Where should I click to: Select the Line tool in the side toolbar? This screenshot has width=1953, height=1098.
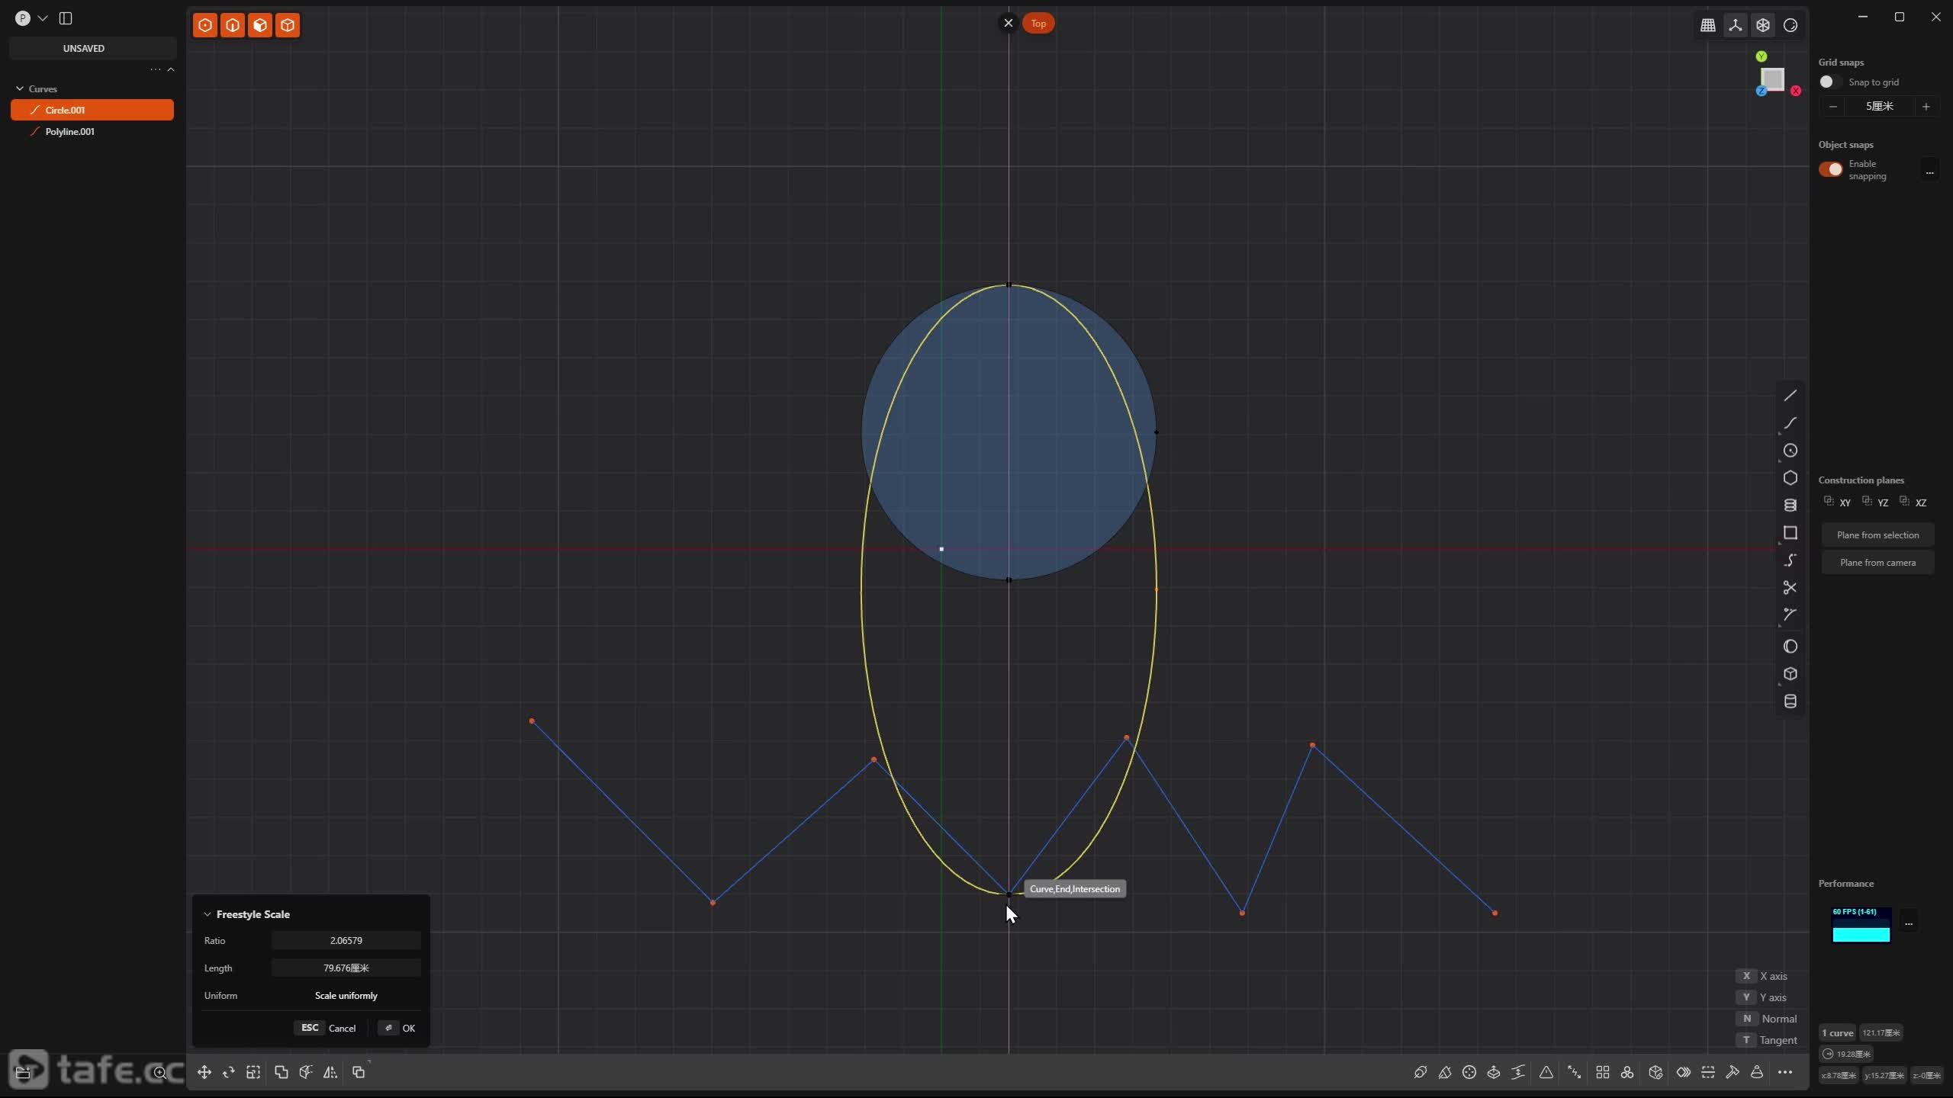coord(1790,395)
